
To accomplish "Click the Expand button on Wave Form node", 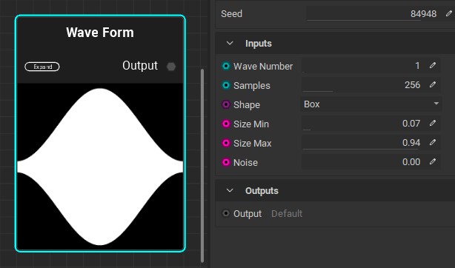I will [x=42, y=67].
